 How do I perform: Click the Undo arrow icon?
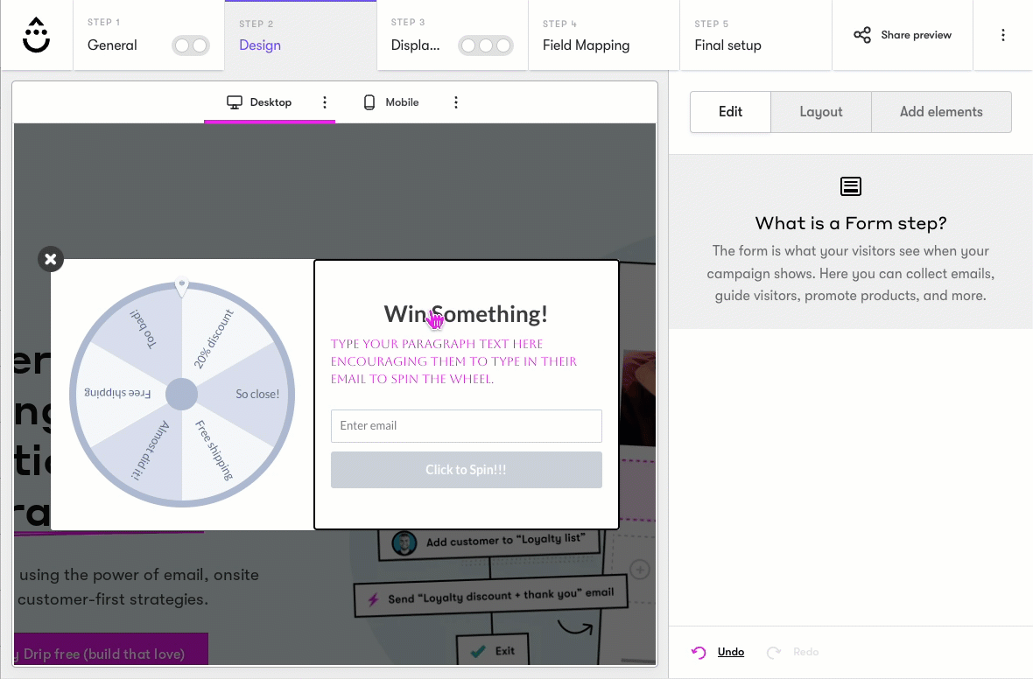point(699,652)
